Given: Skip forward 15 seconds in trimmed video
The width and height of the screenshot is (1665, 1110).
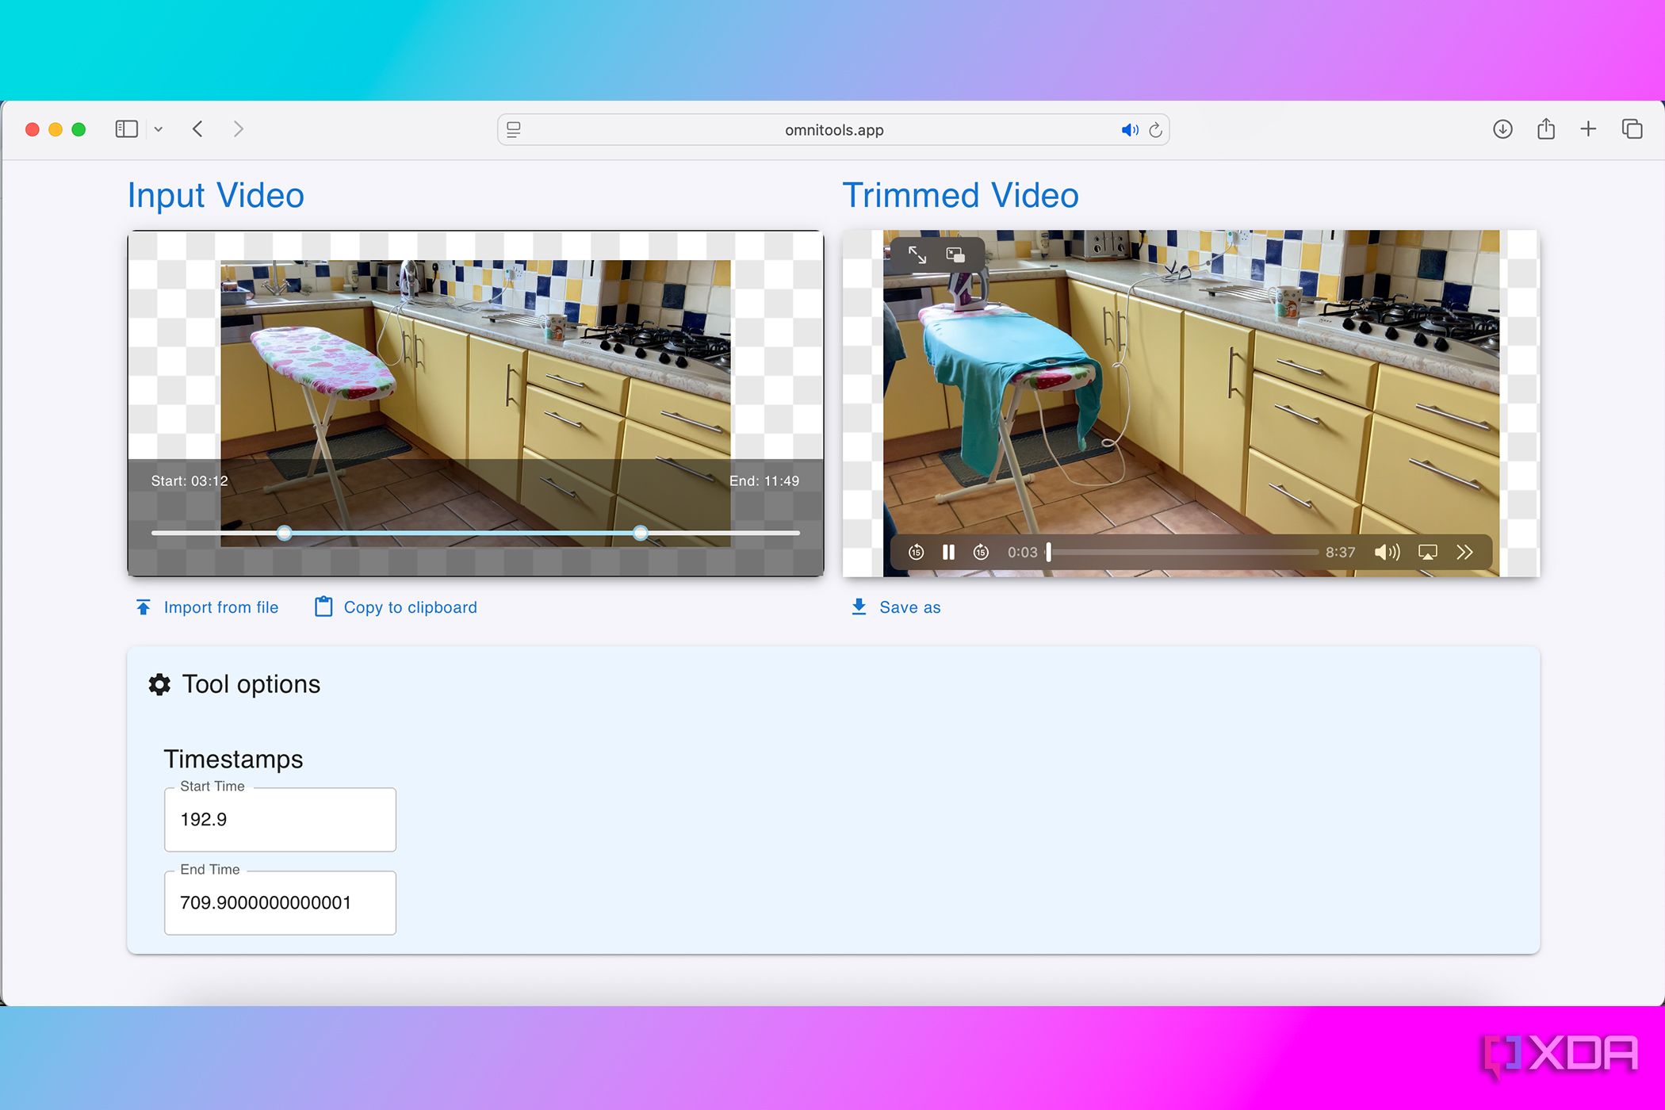Looking at the screenshot, I should pyautogui.click(x=981, y=552).
